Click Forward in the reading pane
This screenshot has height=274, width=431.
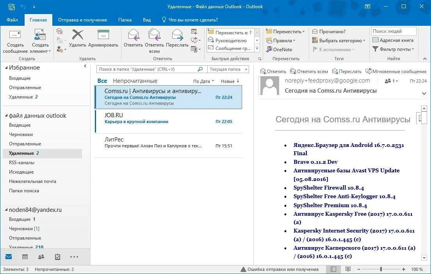click(347, 72)
